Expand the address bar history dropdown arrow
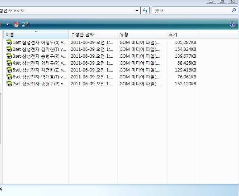The image size is (239, 196). coord(137,11)
